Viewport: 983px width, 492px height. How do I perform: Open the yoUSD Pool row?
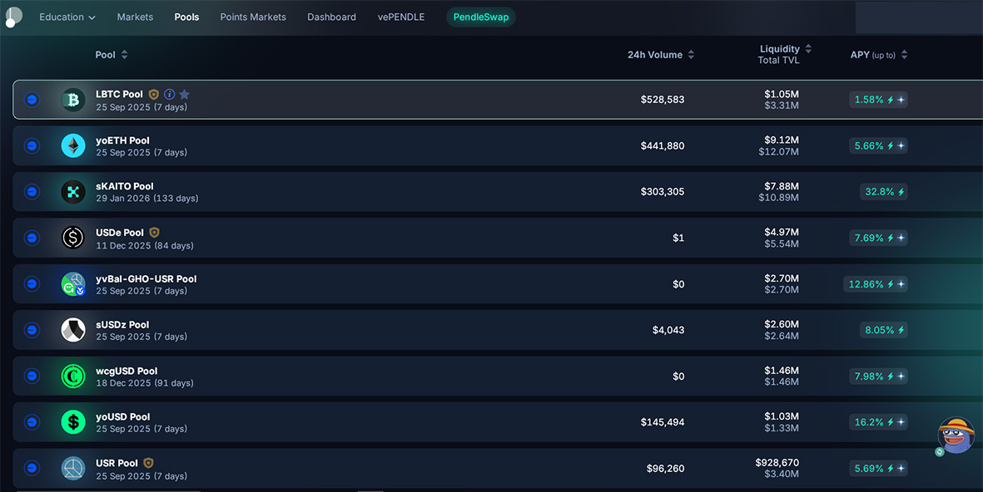[123, 417]
